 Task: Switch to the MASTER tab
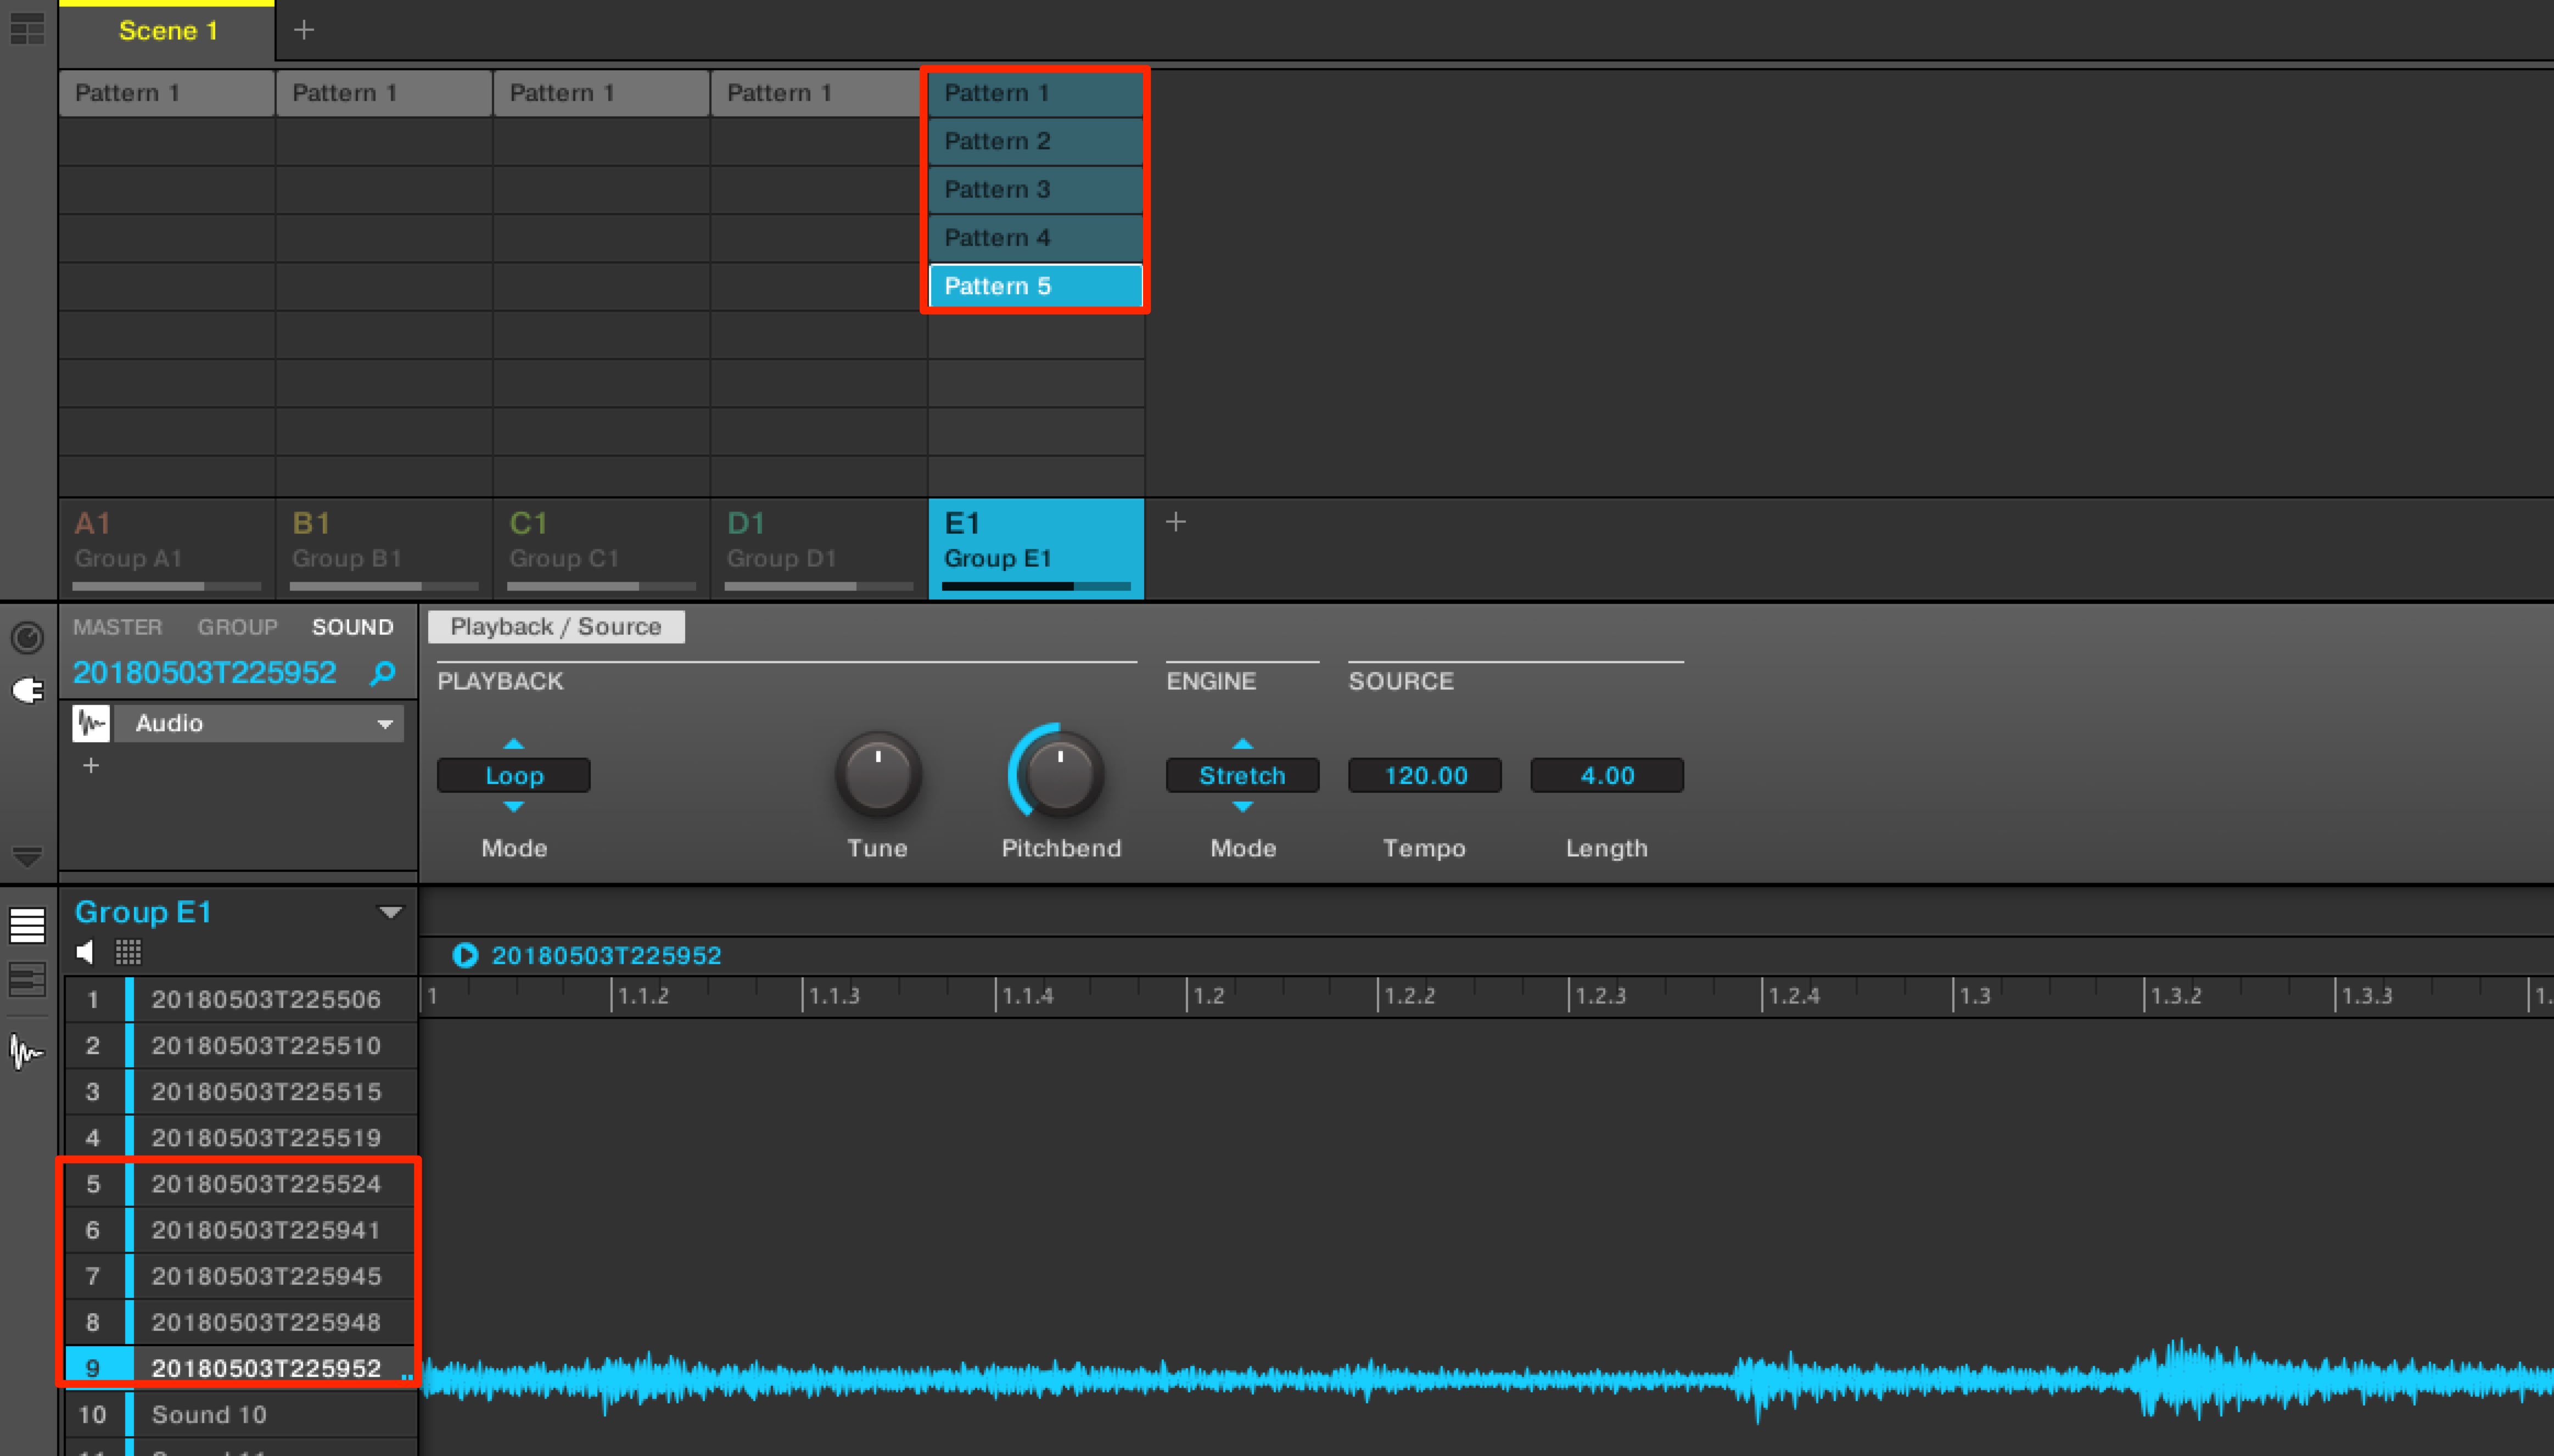[117, 627]
